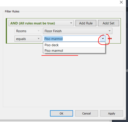
Task: Click the Cancel button
Action: 86,113
